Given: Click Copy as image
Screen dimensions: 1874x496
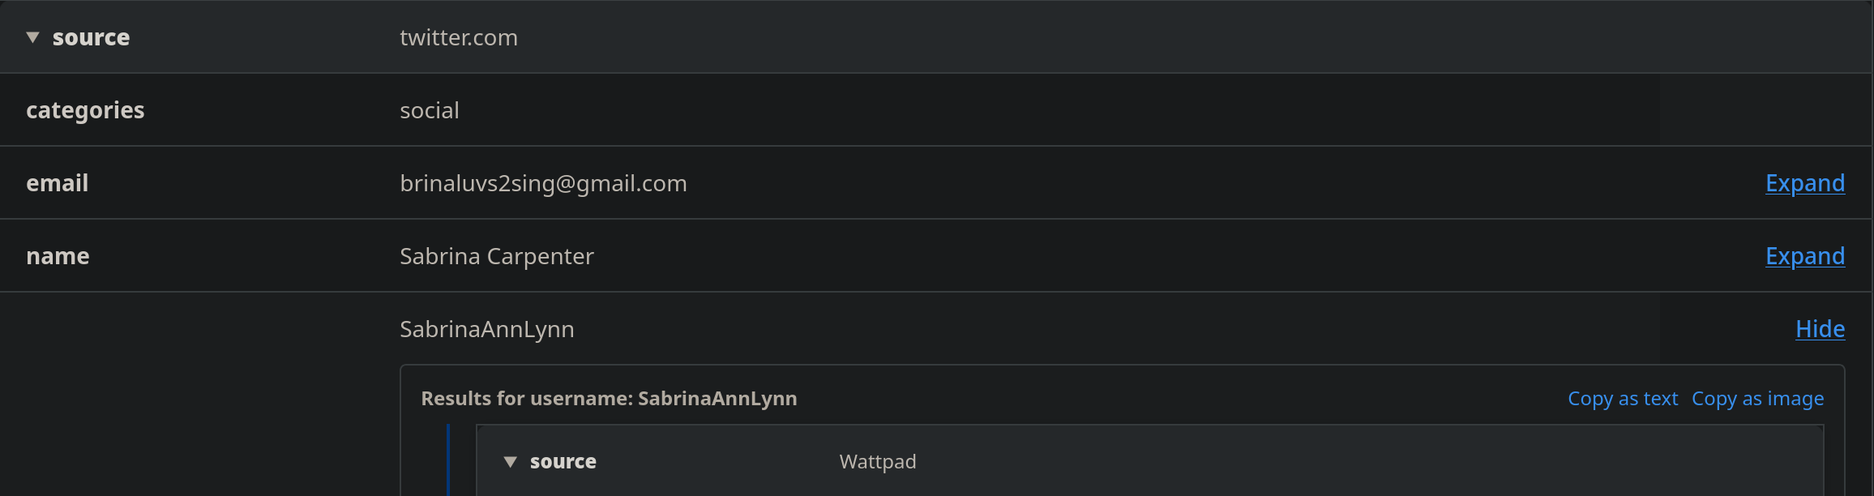Looking at the screenshot, I should pos(1757,399).
